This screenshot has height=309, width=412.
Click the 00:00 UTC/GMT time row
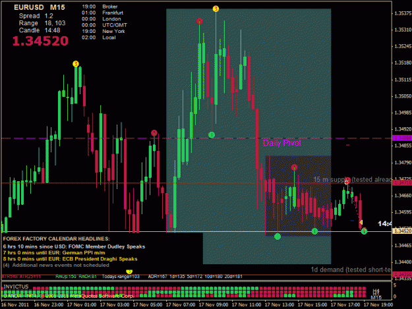coord(104,25)
